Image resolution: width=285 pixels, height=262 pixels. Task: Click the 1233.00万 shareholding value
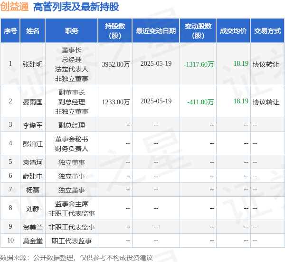[116, 102]
